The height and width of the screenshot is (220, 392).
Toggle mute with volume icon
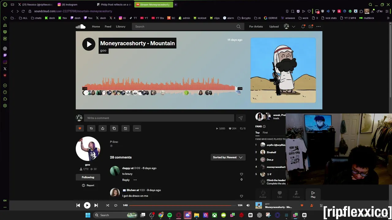tap(248, 205)
